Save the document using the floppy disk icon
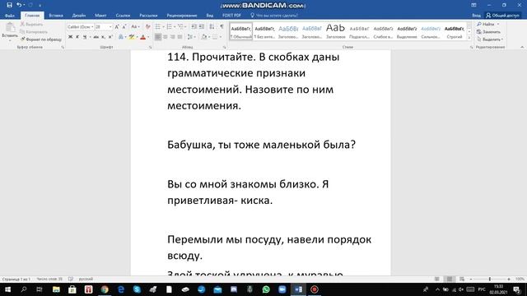The width and height of the screenshot is (527, 296). (9, 5)
